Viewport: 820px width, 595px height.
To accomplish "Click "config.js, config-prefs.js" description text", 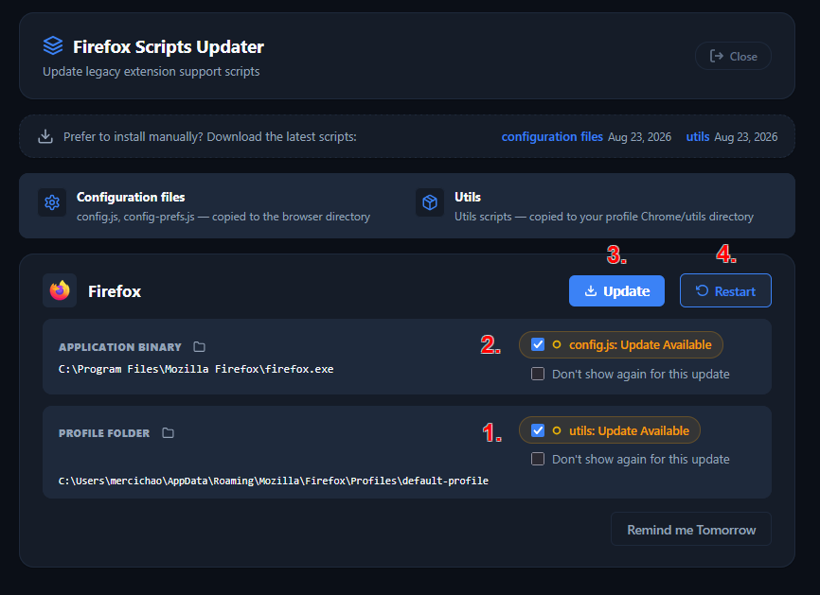I will pyautogui.click(x=223, y=217).
